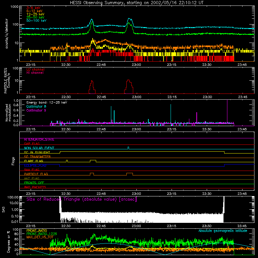The image size is (258, 258).
Task: Click the Flags axis label
Action: coord(13,161)
